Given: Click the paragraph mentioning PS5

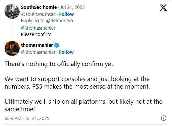Looking at the screenshot, I should [77, 83].
